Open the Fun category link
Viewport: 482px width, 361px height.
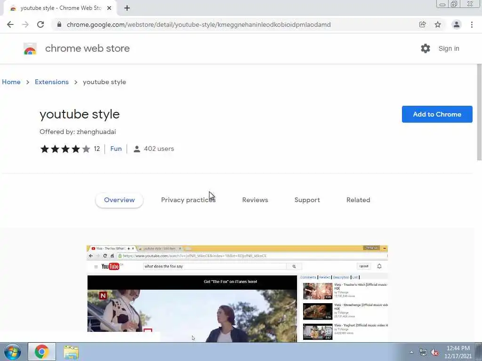[116, 149]
